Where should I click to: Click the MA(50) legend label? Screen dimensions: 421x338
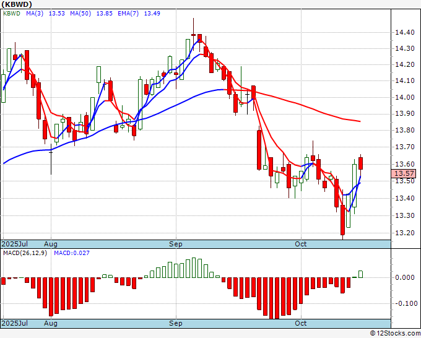pos(80,13)
